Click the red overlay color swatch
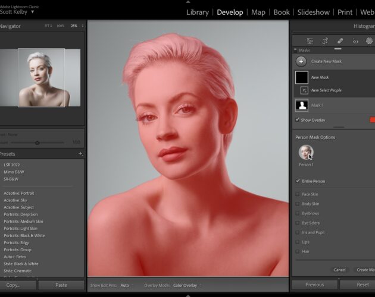The width and height of the screenshot is (375, 297). [x=373, y=120]
